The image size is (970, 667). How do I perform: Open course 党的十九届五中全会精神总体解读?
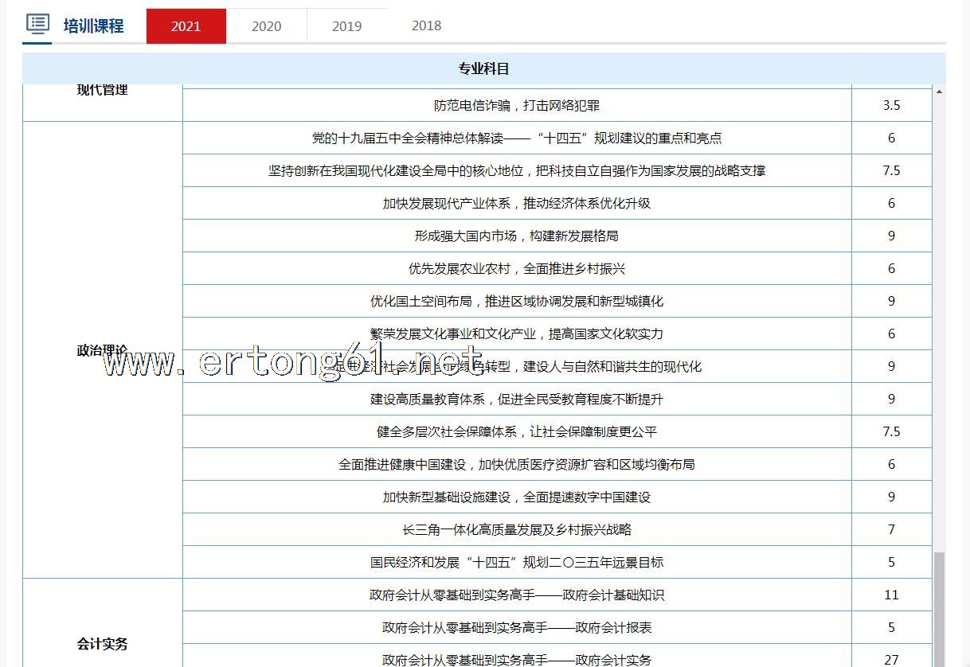[x=516, y=138]
